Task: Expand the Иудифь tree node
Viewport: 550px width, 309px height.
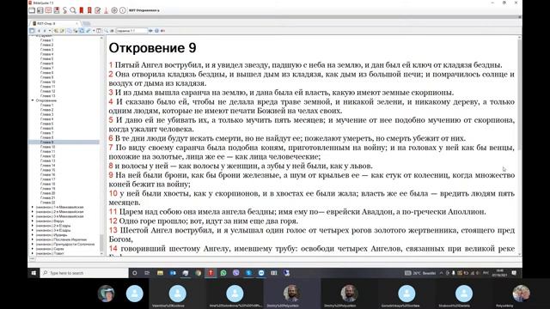Action: click(33, 234)
